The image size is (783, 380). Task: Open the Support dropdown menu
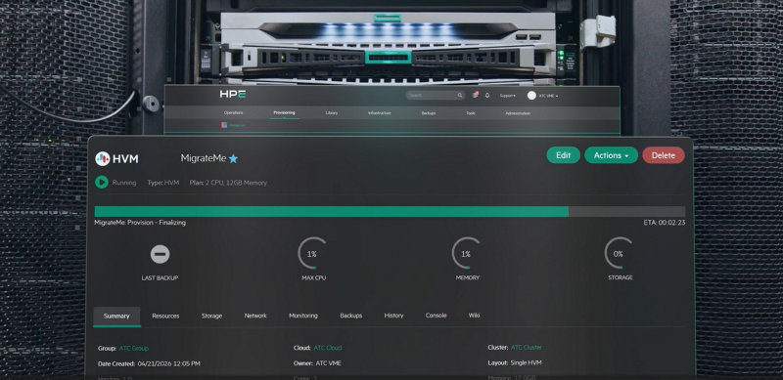click(507, 96)
